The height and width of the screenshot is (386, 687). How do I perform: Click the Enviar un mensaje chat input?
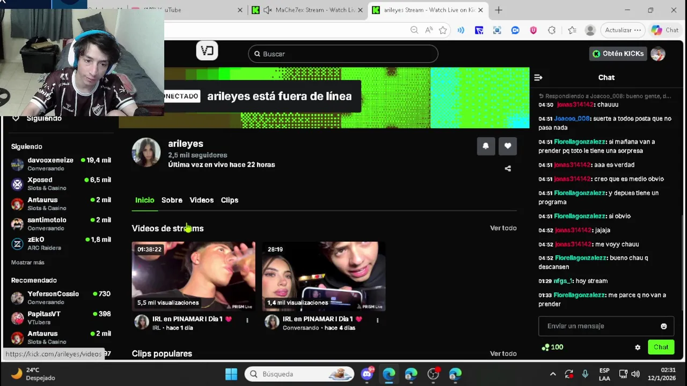[x=606, y=326]
